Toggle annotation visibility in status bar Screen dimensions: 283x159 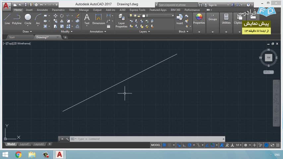tap(222, 145)
